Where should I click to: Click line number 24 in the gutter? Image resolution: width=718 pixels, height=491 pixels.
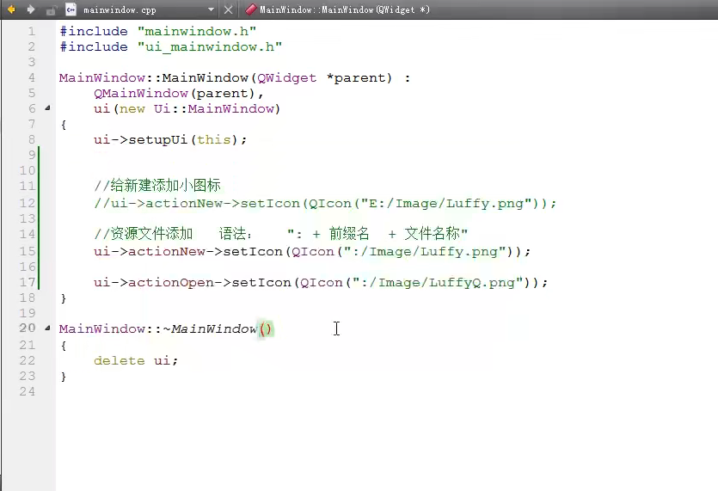tap(27, 391)
